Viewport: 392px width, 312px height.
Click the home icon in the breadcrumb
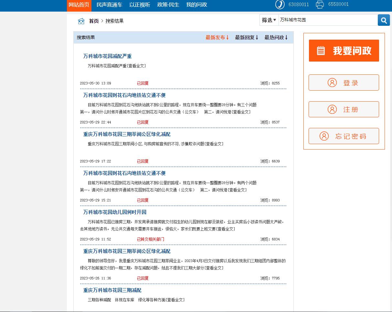[x=81, y=21]
